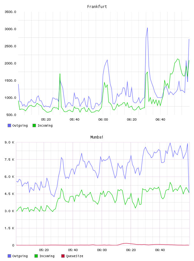Click the 05:20 time label on Mumbai chart
The height and width of the screenshot is (261, 194).
[x=44, y=250]
